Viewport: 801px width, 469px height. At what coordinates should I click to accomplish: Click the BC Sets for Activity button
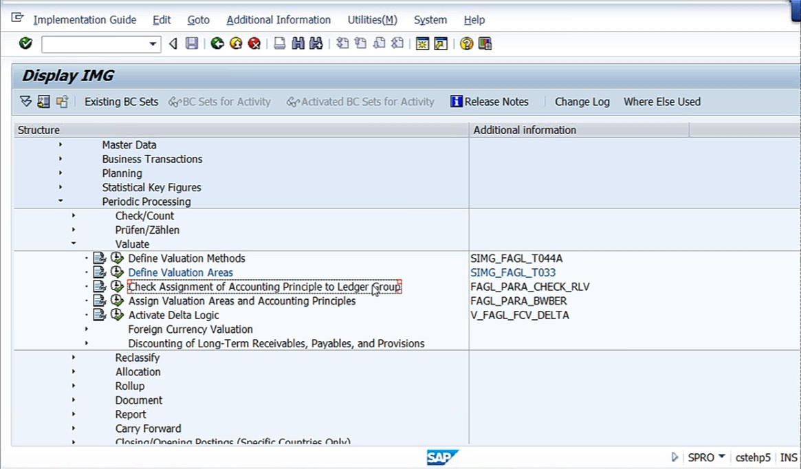(x=219, y=102)
